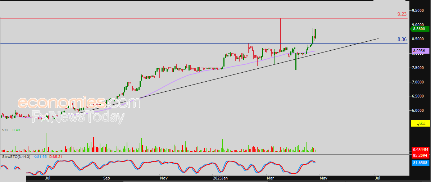Click the Jul label at timeline start

48,178
